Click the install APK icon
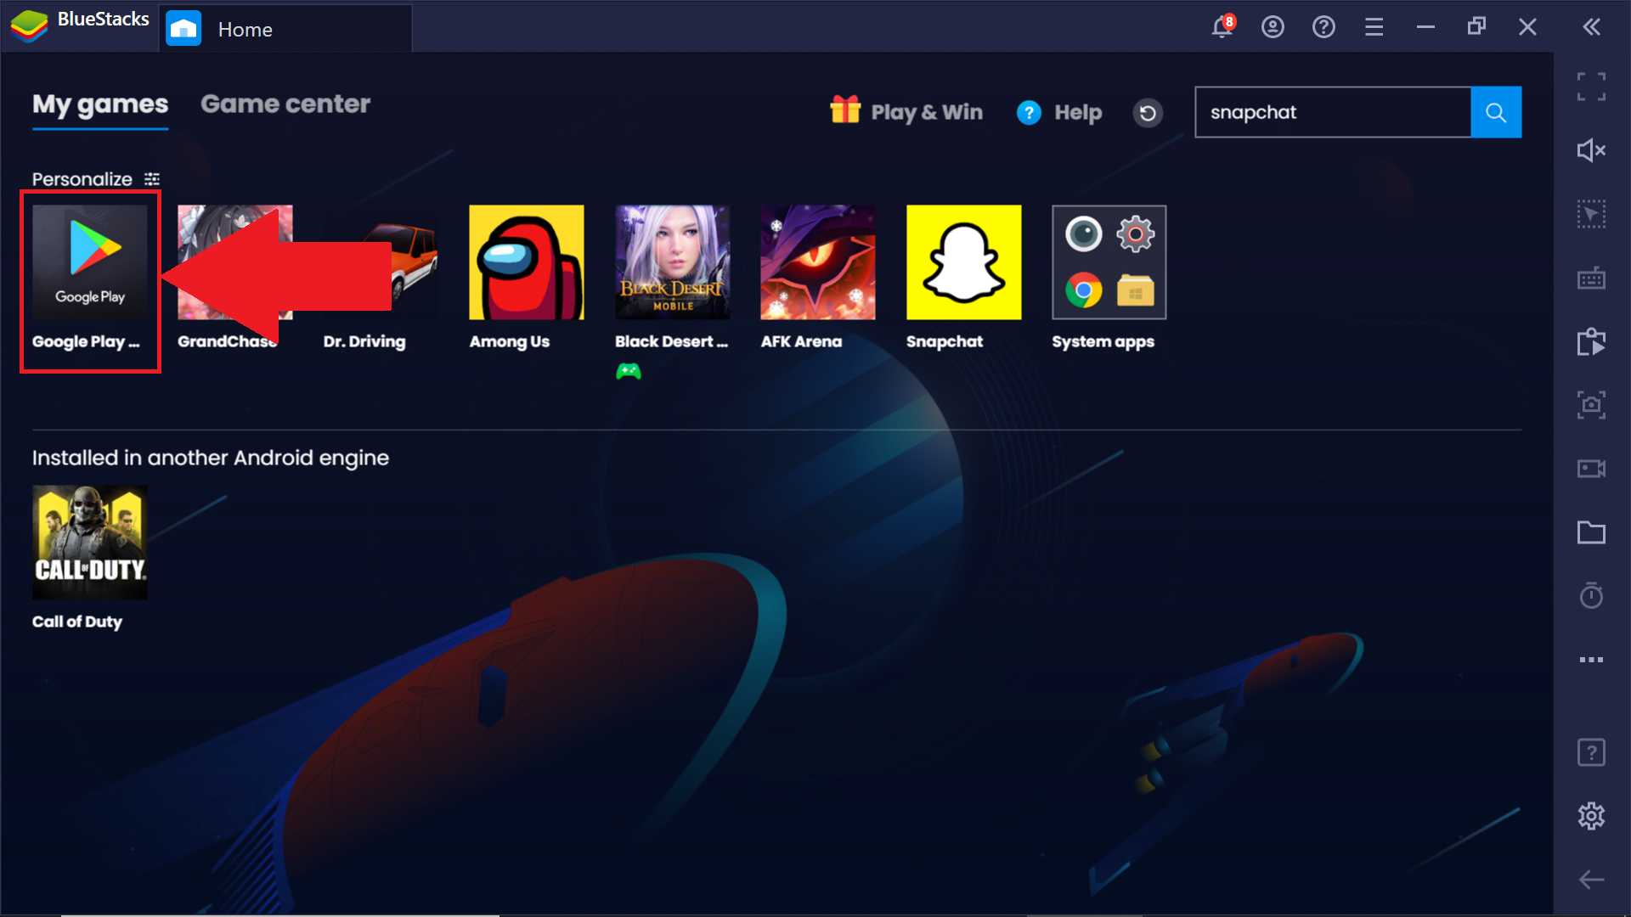The image size is (1631, 917). pos(1591,341)
